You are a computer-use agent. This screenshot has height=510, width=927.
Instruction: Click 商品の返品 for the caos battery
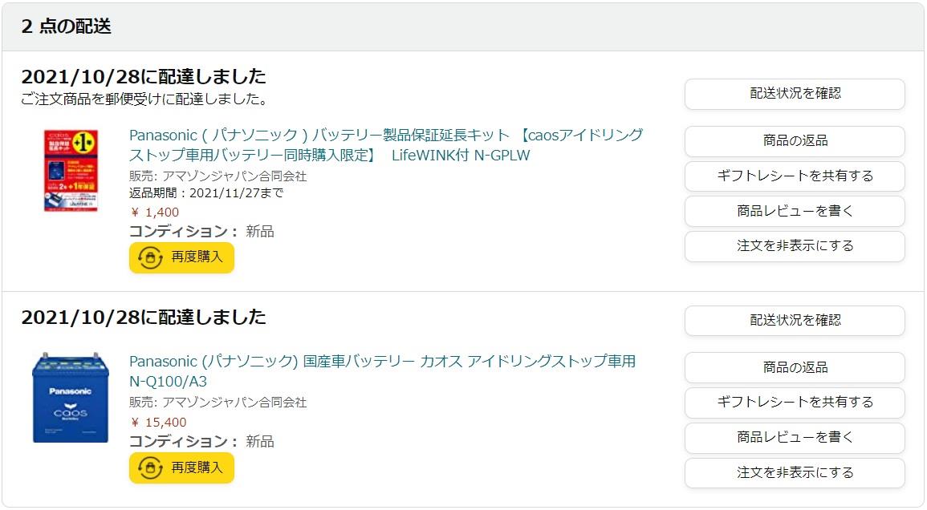click(795, 367)
